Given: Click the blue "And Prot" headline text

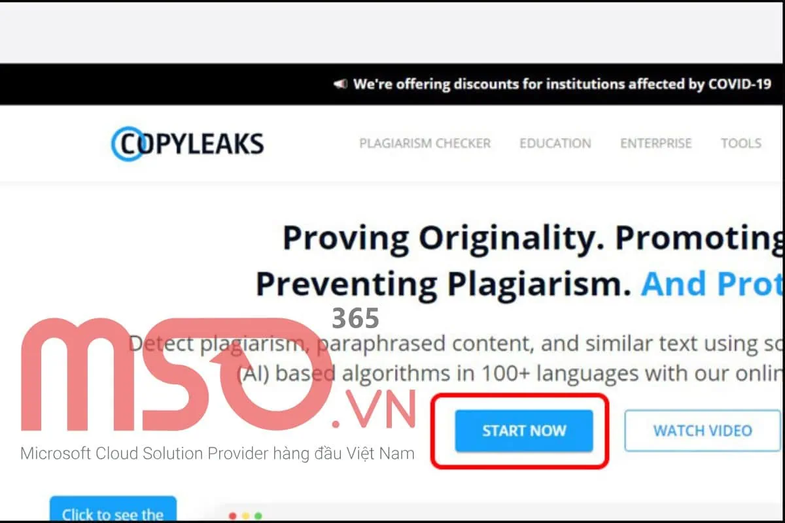Looking at the screenshot, I should (712, 284).
